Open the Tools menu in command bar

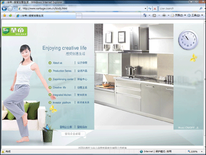point(195,15)
